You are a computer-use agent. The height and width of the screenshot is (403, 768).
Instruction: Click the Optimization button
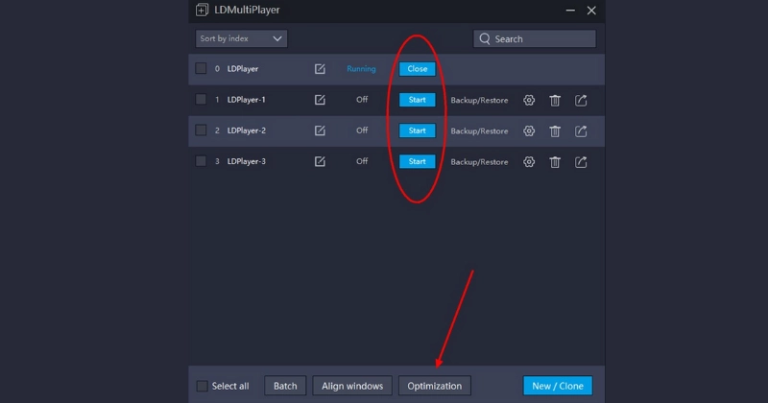point(434,386)
